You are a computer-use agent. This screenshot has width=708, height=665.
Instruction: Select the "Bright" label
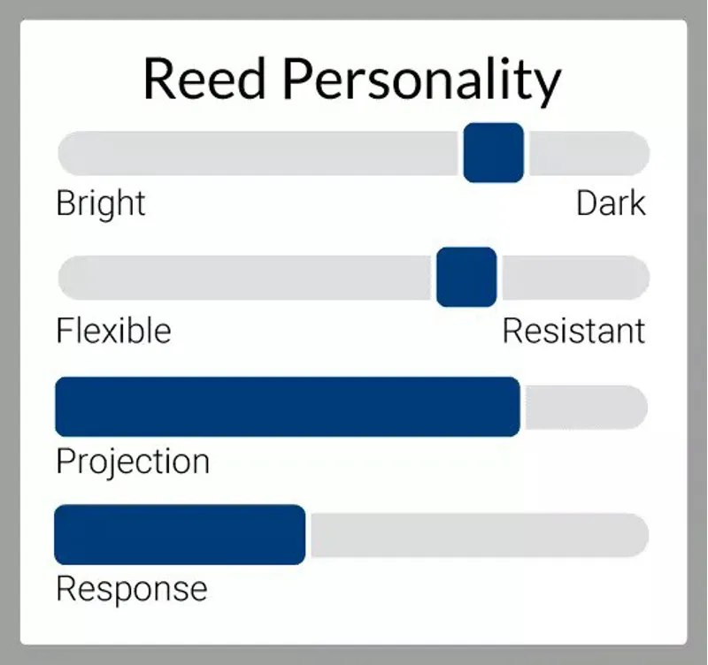tap(101, 203)
